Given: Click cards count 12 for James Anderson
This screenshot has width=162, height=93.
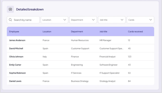Looking at the screenshot, I should [x=129, y=40].
